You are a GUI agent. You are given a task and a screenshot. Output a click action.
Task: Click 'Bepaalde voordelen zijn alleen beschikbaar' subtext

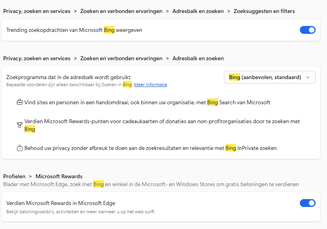(x=69, y=85)
